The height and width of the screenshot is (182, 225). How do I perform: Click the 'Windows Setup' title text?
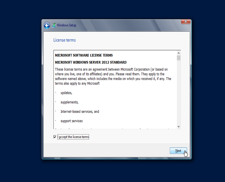pyautogui.click(x=66, y=25)
